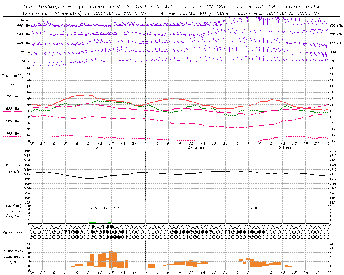Screen dimensions: 344x275
Task: Click the '23 июля' date label
Action: [287, 148]
